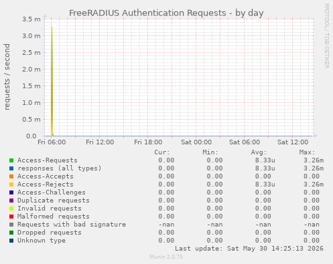Click the '3.5 m' y-axis label

[31, 19]
